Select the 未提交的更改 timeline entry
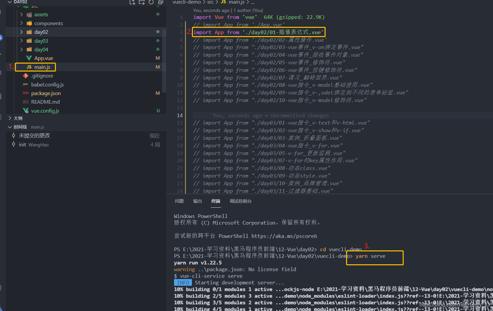The image size is (493, 311). (x=86, y=135)
